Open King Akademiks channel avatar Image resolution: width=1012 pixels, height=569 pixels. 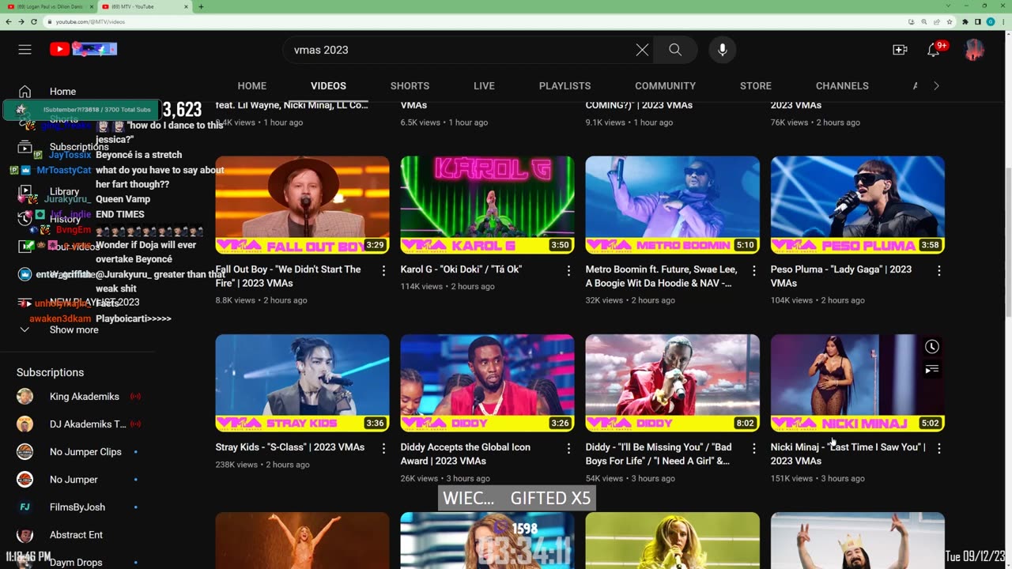(25, 397)
